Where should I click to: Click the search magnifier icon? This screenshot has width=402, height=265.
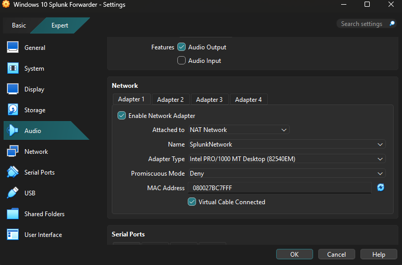392,23
